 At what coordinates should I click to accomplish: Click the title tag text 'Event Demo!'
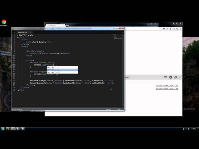[38, 42]
